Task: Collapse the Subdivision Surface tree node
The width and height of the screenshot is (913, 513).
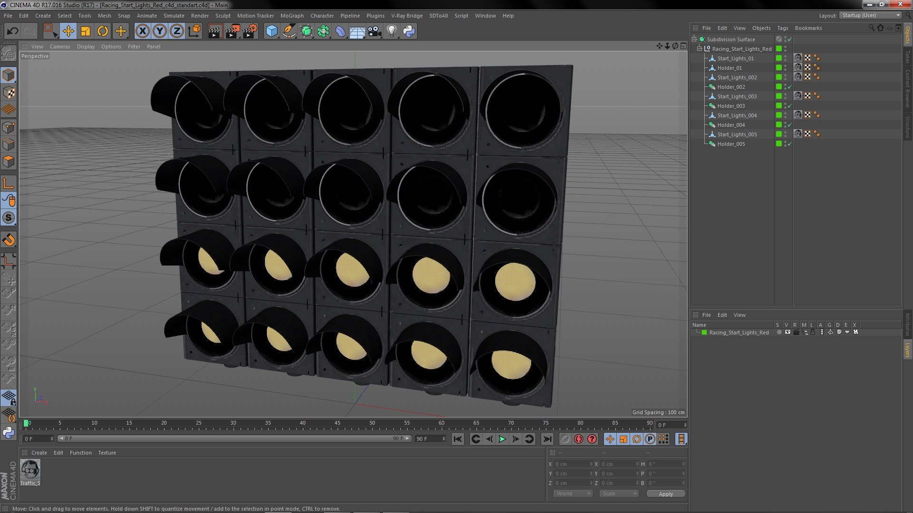Action: pos(694,39)
